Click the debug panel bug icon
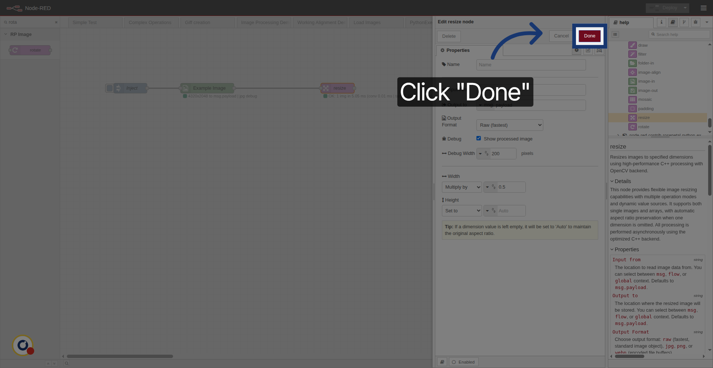Viewport: 713px width, 368px height. click(696, 22)
